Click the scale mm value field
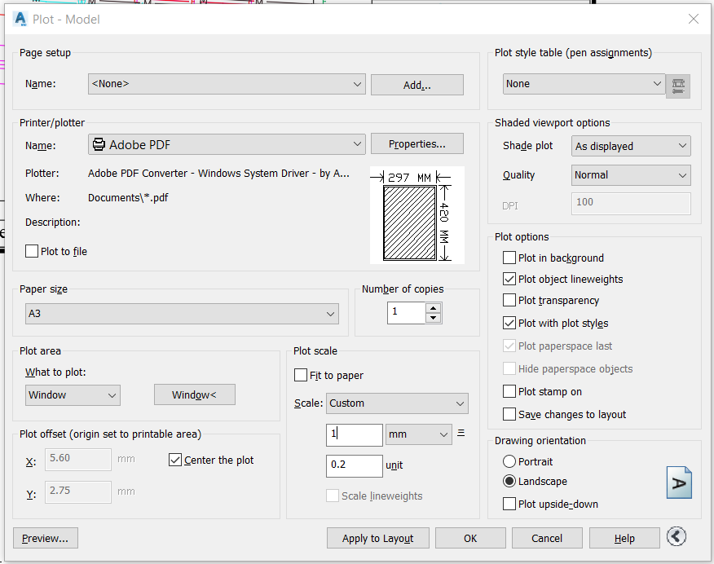The width and height of the screenshot is (714, 564). (355, 434)
